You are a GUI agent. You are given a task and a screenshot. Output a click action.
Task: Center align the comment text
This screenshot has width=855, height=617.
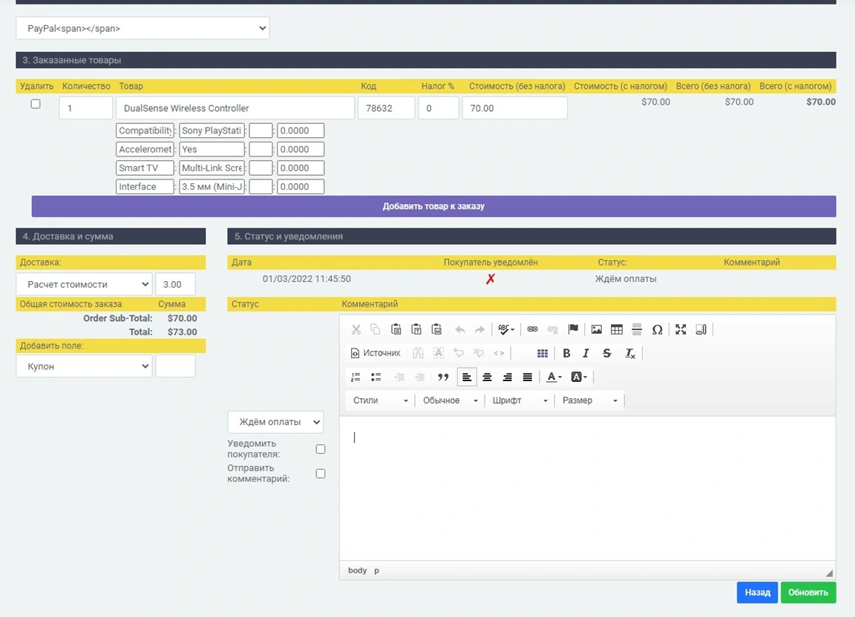tap(487, 377)
